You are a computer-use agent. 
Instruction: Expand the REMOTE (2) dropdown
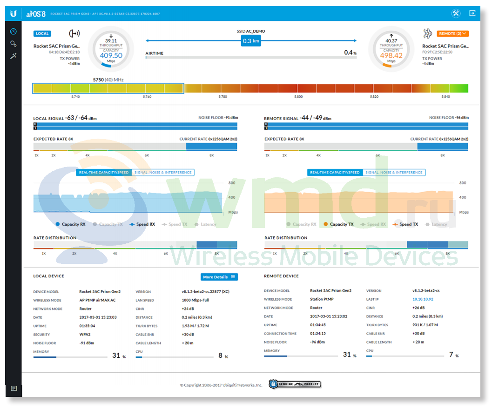point(453,34)
